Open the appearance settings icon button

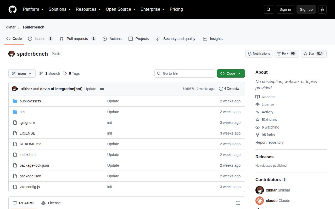pos(322,9)
